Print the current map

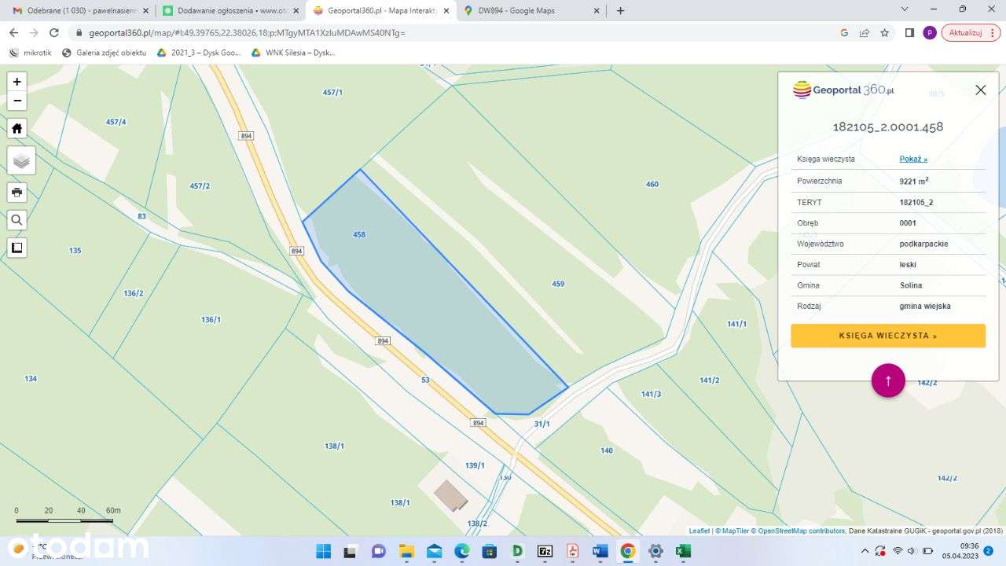click(x=17, y=193)
